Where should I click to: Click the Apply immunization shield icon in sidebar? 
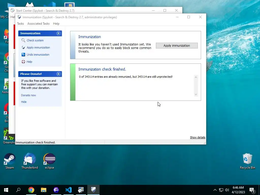pyautogui.click(x=23, y=47)
